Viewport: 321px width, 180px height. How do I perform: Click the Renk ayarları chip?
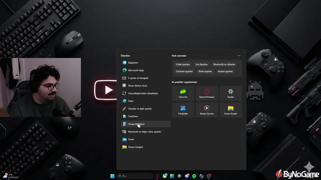click(205, 71)
